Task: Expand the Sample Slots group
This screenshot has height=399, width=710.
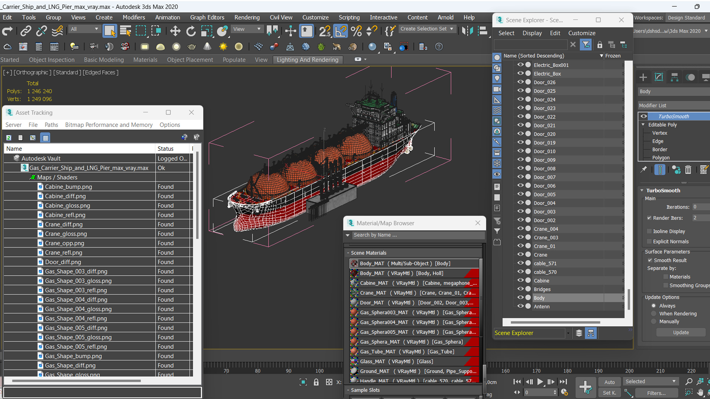Action: pos(348,390)
